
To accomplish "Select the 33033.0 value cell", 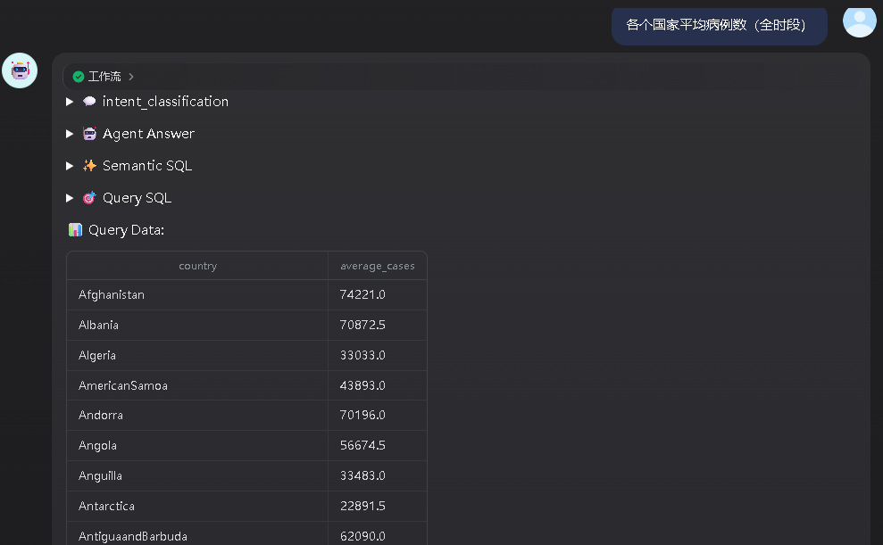I will coord(378,356).
